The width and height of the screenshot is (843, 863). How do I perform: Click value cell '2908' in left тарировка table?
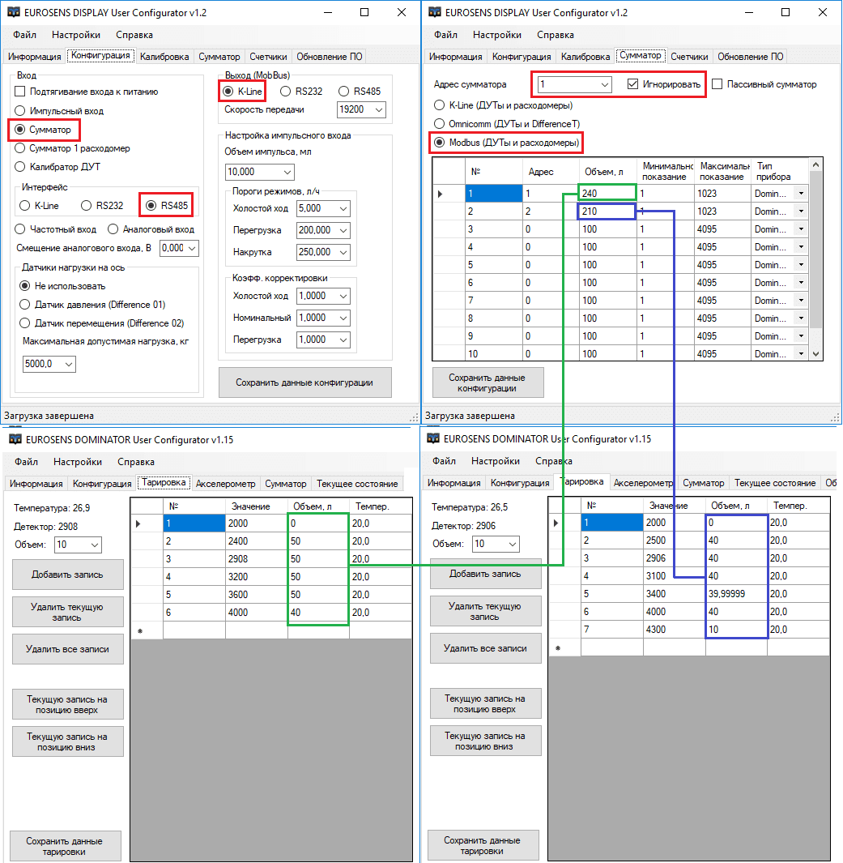coord(256,559)
